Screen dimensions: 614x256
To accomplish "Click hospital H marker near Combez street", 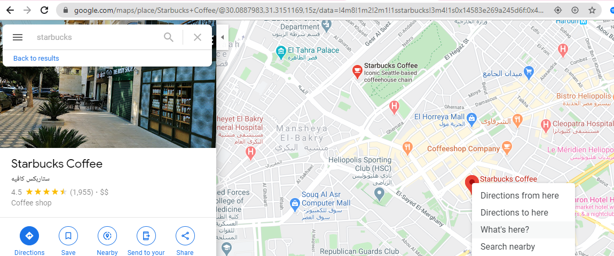I will point(563,50).
